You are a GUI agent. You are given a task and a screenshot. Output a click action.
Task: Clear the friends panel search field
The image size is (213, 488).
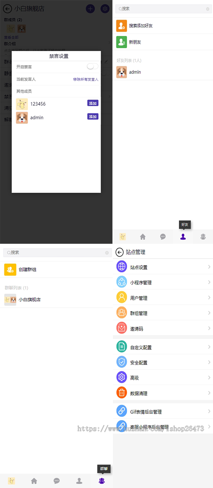207,9
